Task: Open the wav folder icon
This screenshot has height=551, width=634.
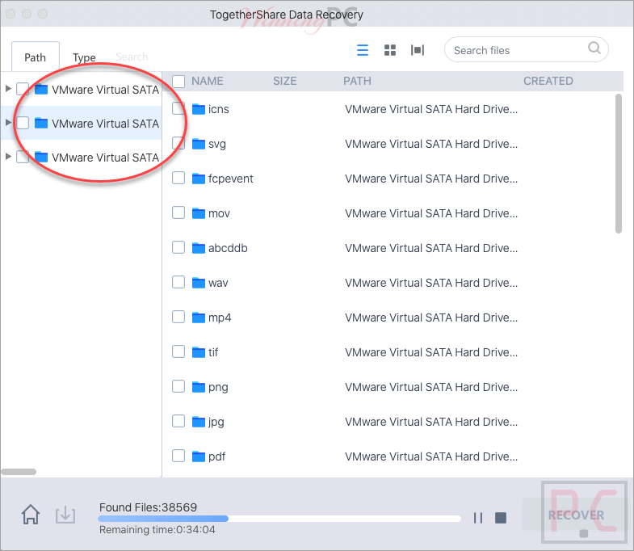Action: [199, 283]
